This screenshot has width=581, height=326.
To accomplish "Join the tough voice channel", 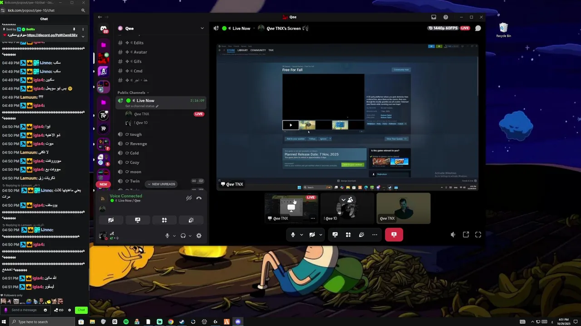I will 161,134.
